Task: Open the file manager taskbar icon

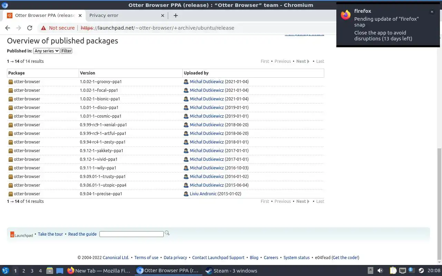Action: [x=49, y=270]
